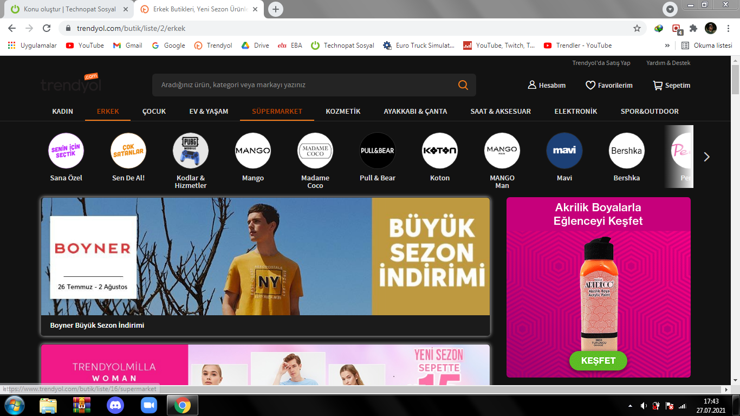Open the Chrome three-dot menu
The height and width of the screenshot is (416, 740).
pos(728,28)
